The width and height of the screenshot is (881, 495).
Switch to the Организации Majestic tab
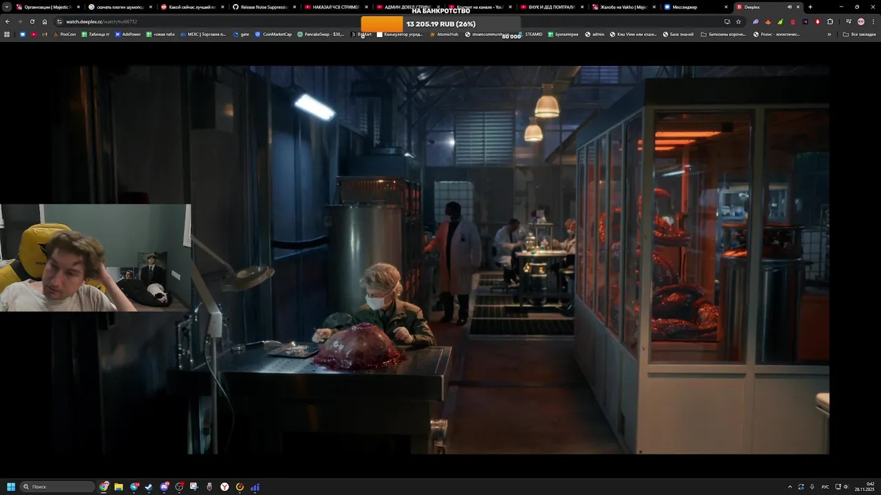click(x=47, y=7)
